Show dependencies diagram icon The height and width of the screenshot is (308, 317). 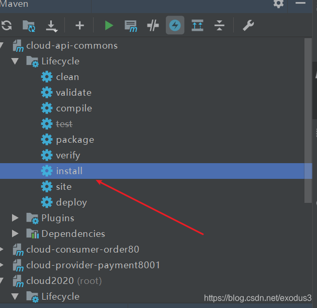(x=197, y=26)
